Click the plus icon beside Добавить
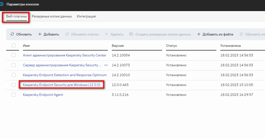265x139 pixels. 40,34
